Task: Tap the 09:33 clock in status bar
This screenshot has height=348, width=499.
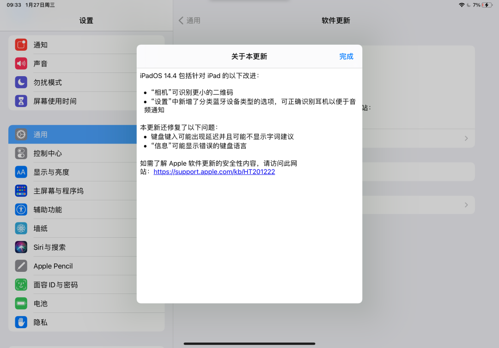Action: pos(14,5)
